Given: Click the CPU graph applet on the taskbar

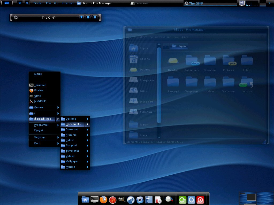Looking at the screenshot, I should [x=252, y=3].
